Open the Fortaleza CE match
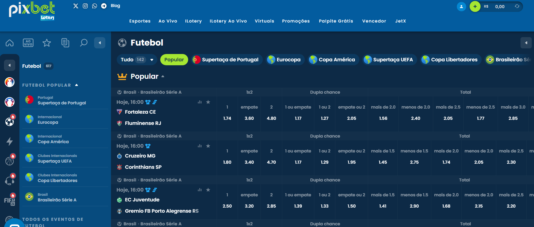Screen dimensions: 534x227 pyautogui.click(x=140, y=112)
